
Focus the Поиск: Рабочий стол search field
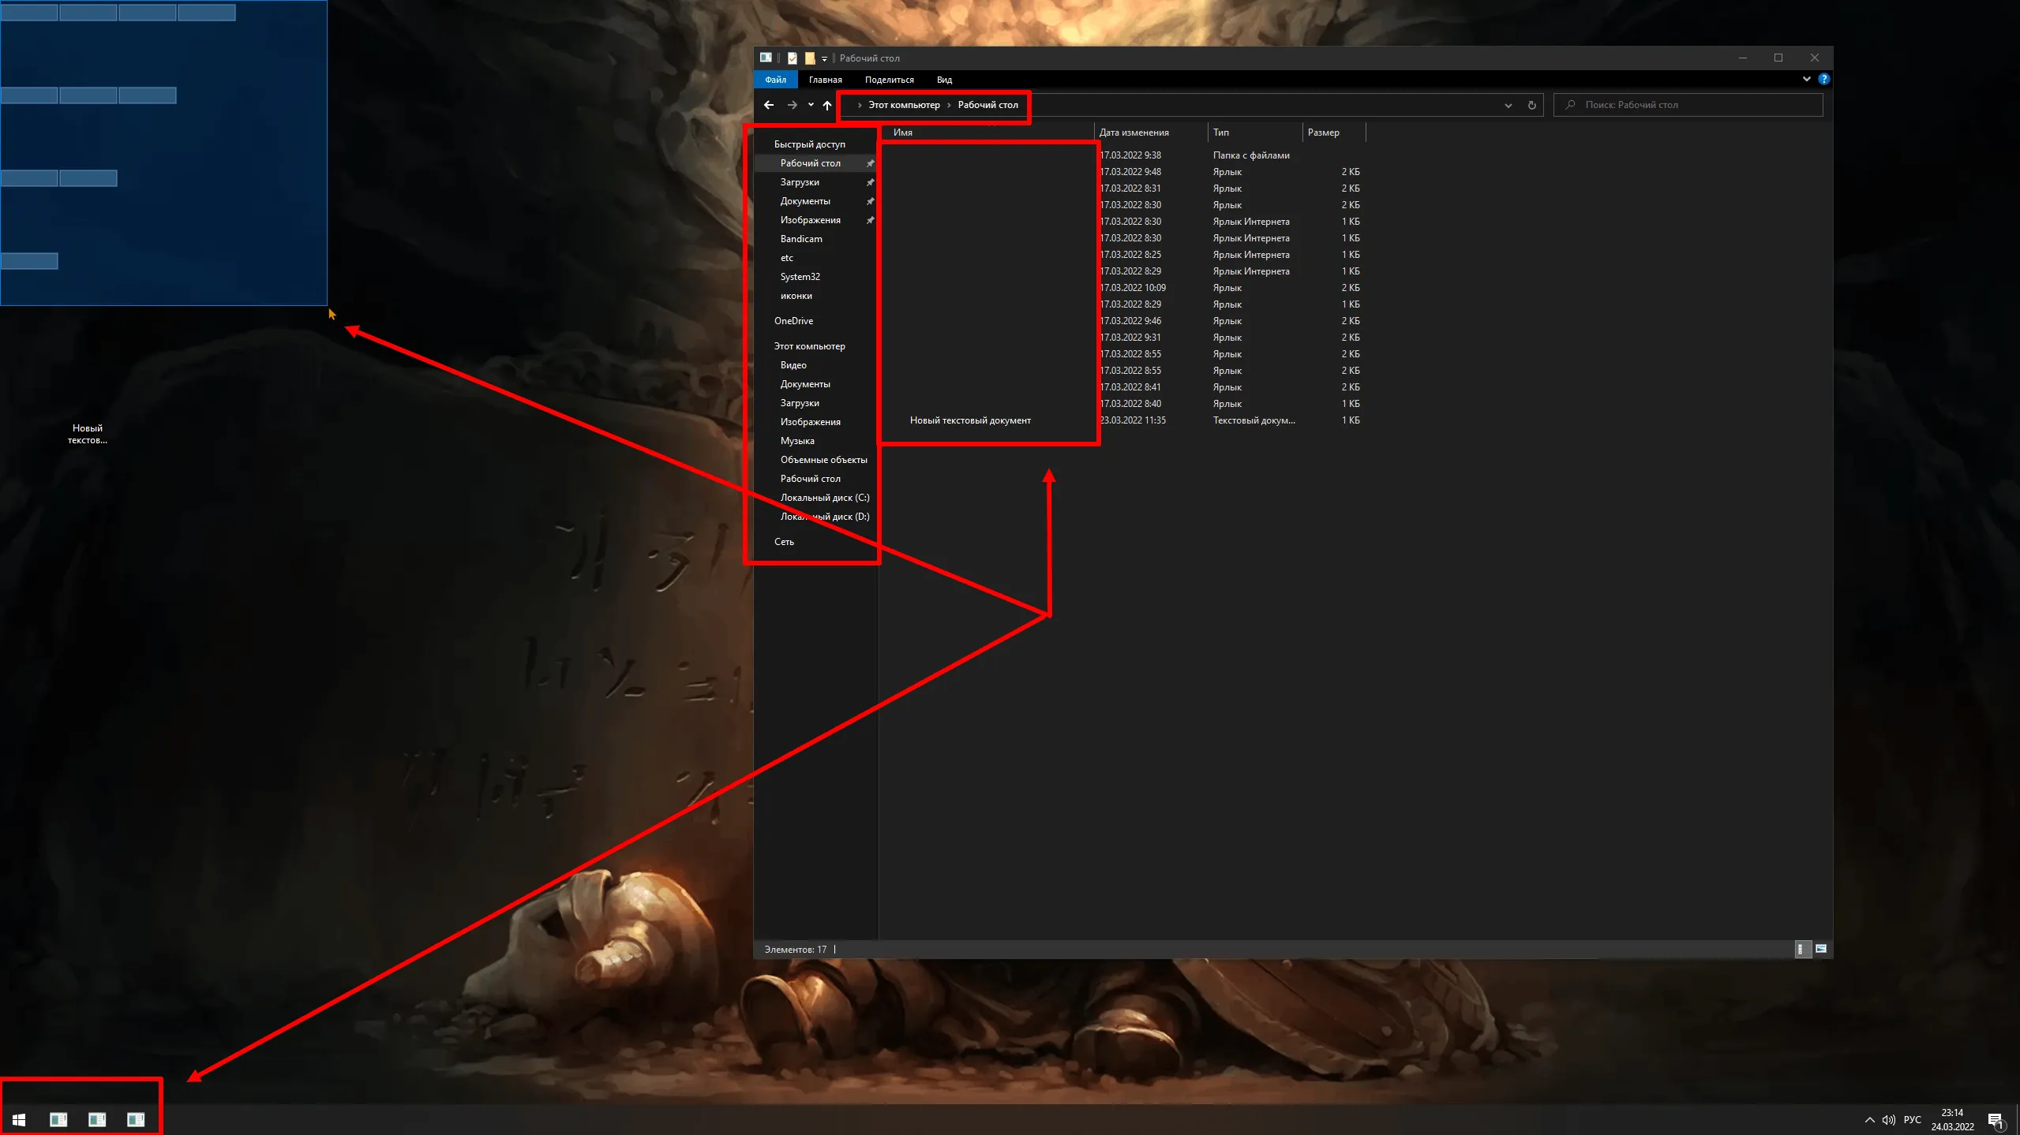click(1688, 105)
